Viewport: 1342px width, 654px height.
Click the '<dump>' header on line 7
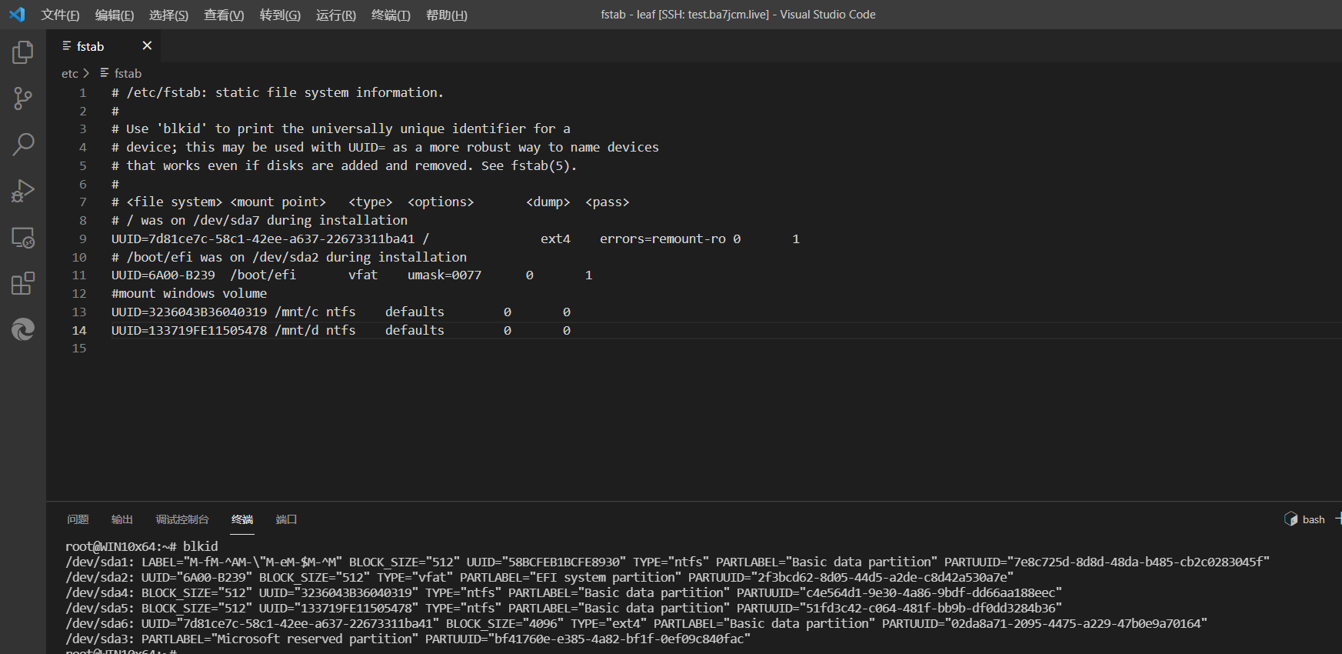548,202
